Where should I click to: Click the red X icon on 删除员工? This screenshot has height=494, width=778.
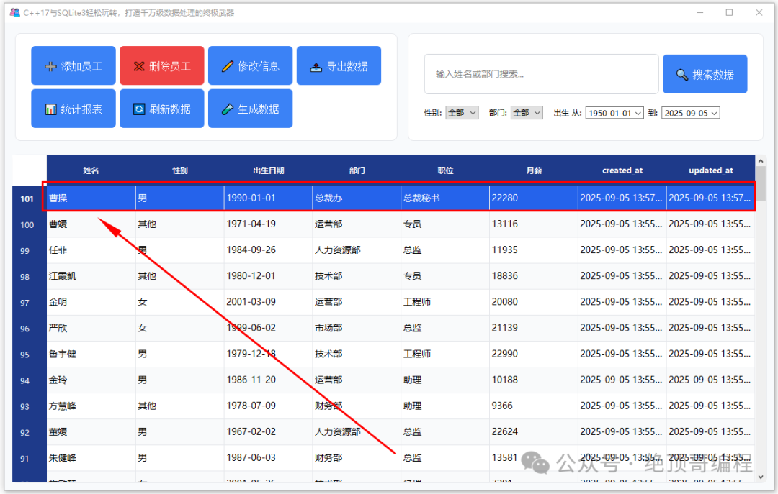click(x=139, y=66)
